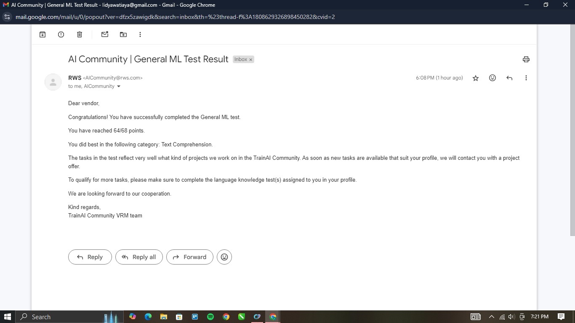Open the volume control in the tray

point(511,317)
